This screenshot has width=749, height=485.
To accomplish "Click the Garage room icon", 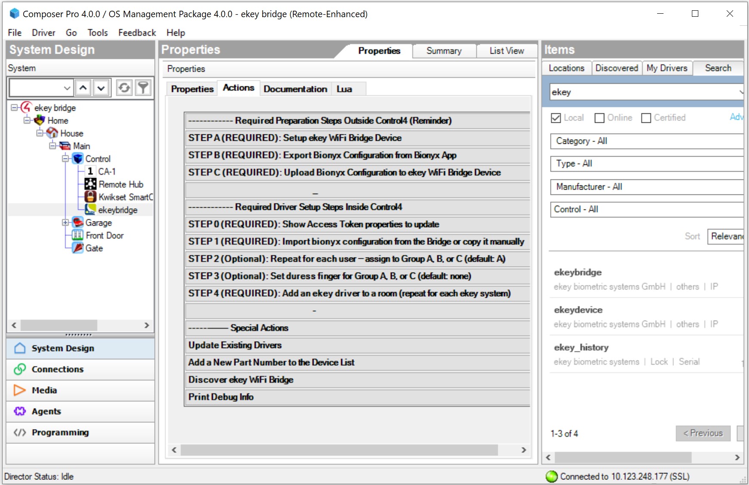I will (78, 222).
